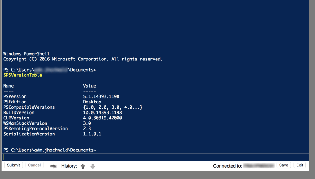This screenshot has width=315, height=179.
Task: Click the value 2.3
Action: [x=87, y=128]
